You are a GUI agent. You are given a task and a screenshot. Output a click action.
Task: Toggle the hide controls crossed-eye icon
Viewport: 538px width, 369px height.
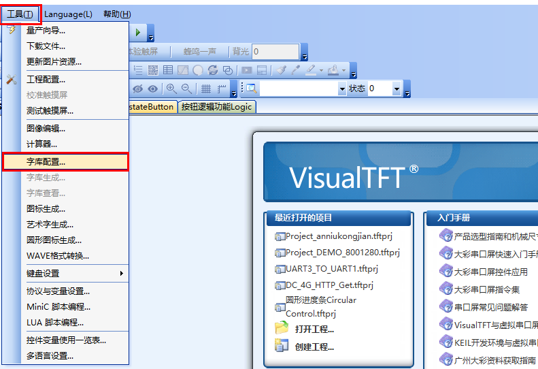tap(137, 89)
